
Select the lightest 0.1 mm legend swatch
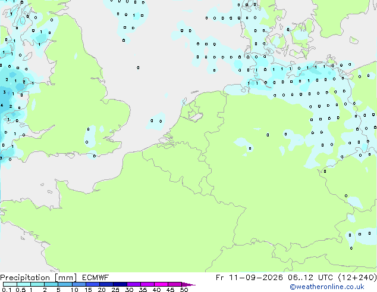click(10, 284)
